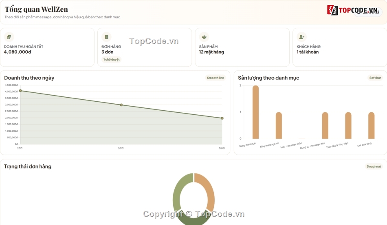This screenshot has height=225, width=387.
Task: Click the "Soft bar" chart tag
Action: pyautogui.click(x=375, y=78)
